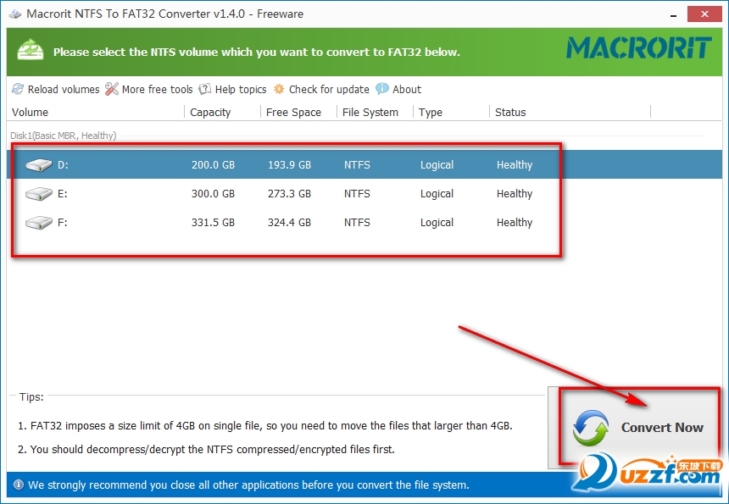Screen dimensions: 729x504
Task: Click the Check for update gear icon
Action: 279,89
